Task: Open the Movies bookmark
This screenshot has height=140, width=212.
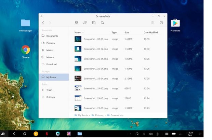Action: pos(54,57)
